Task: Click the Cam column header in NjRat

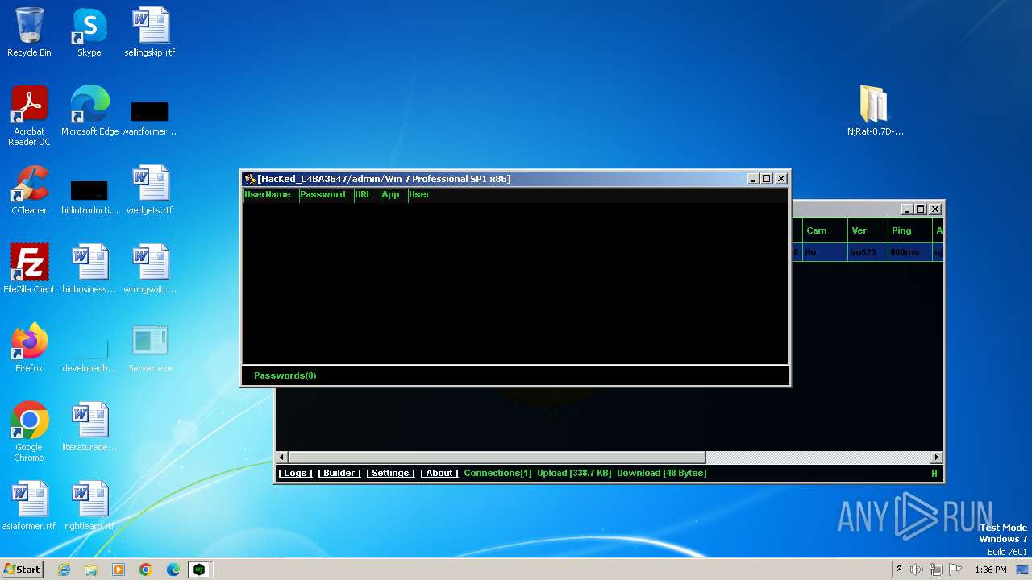Action: (x=824, y=230)
